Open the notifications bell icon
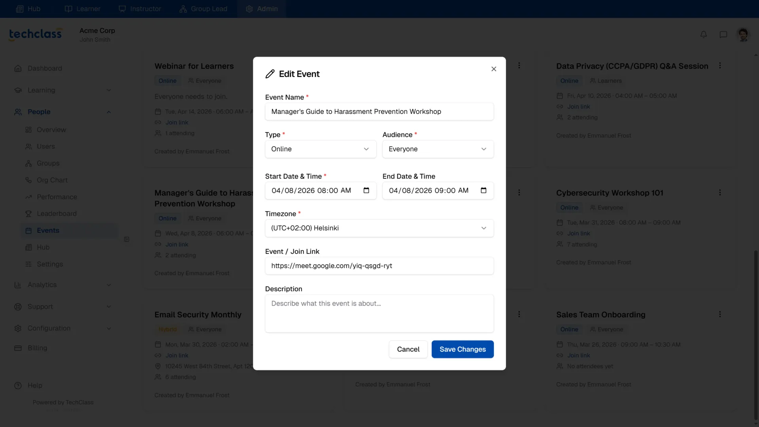 704,34
